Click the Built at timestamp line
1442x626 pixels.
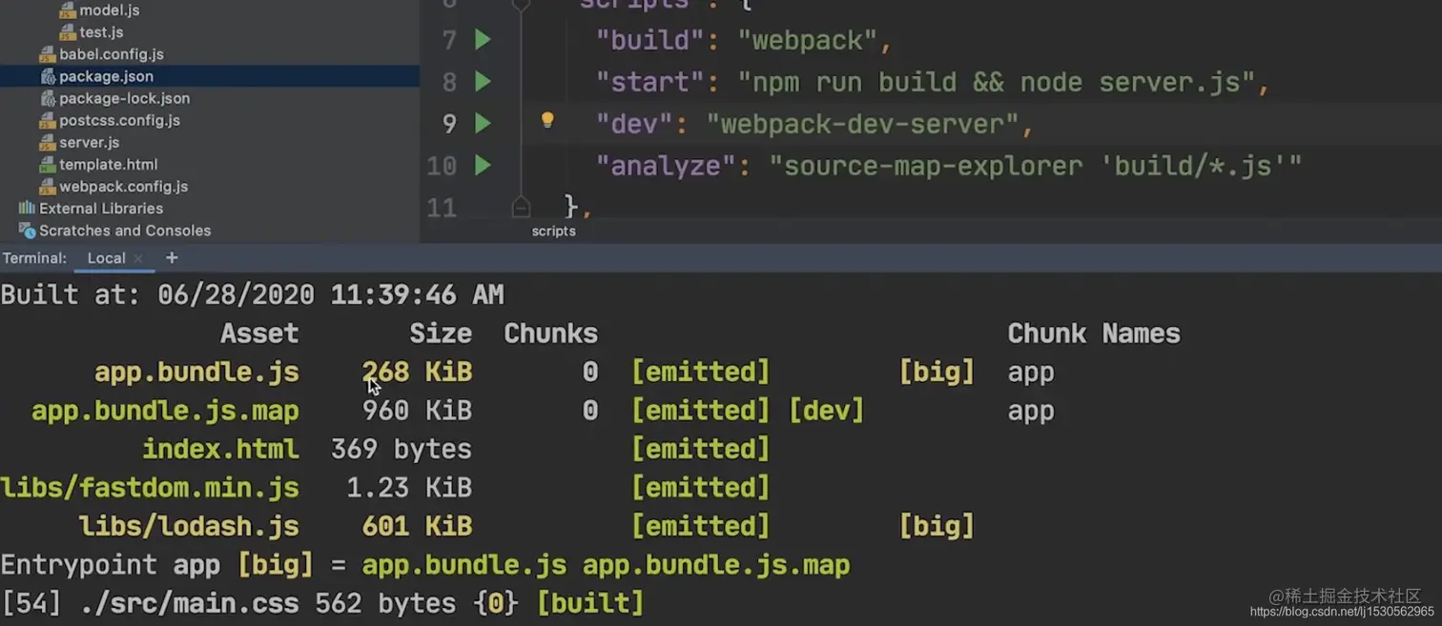(x=252, y=294)
